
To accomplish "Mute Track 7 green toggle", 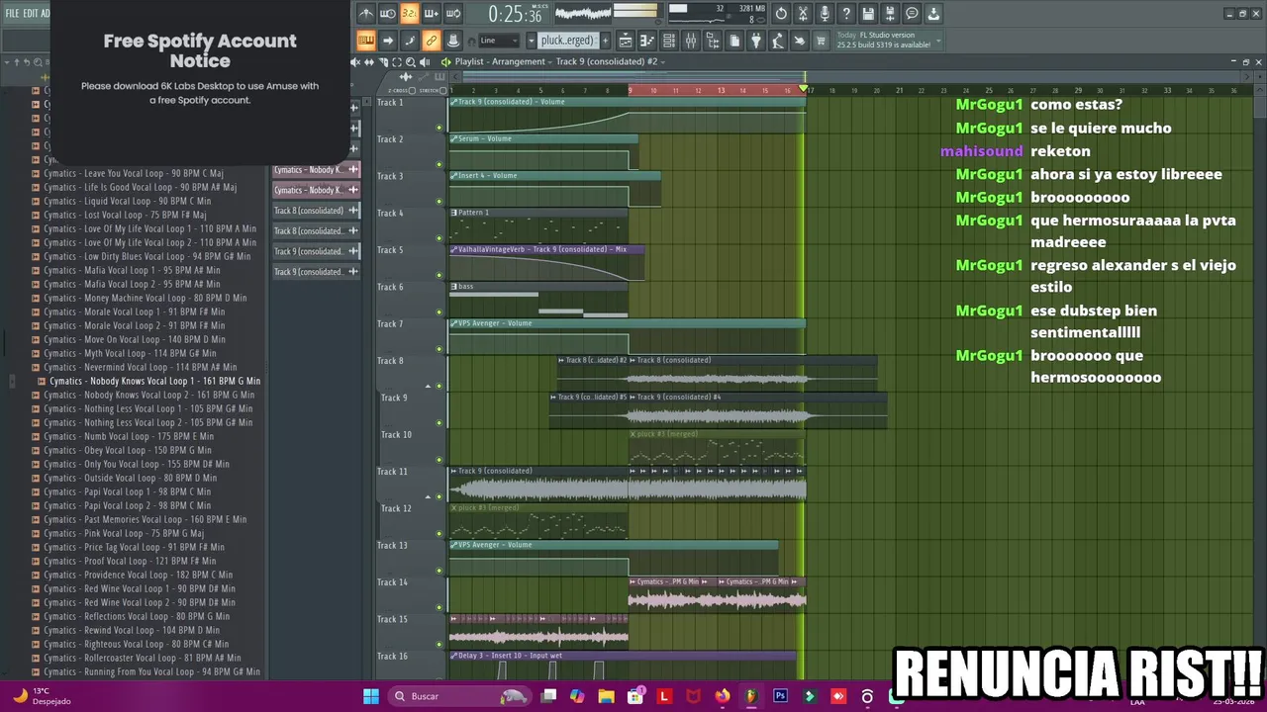I will pyautogui.click(x=439, y=349).
